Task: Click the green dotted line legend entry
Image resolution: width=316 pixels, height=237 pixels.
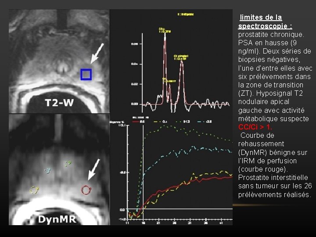Action: point(183,122)
